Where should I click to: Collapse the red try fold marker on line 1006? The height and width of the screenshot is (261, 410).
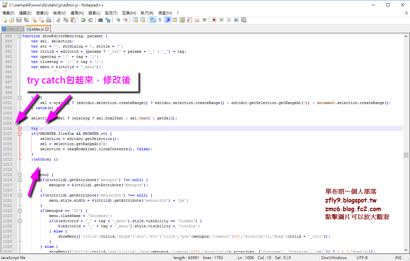coord(20,128)
